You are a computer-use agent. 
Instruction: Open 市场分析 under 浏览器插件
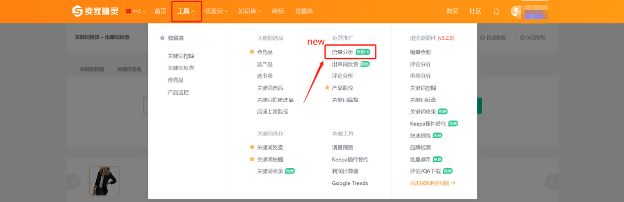[x=421, y=76]
